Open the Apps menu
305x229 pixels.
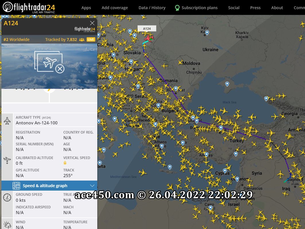tap(86, 8)
